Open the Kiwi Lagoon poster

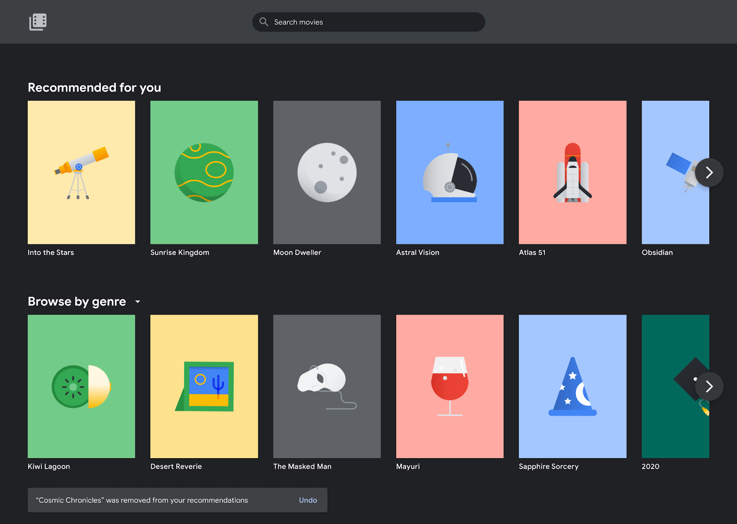point(82,386)
